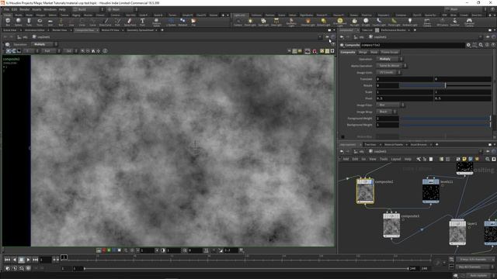Open the Help menu in main menu bar
Screen dimensions: 497x279
(62, 9)
